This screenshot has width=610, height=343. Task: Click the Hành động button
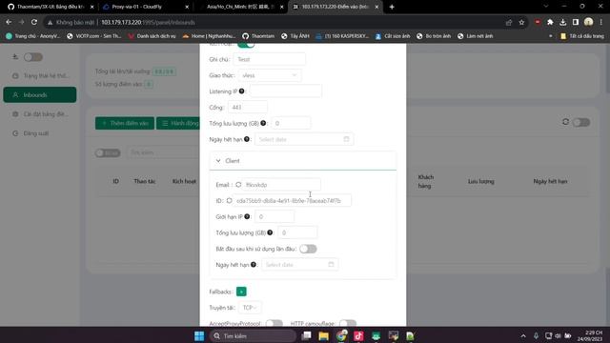(178, 123)
